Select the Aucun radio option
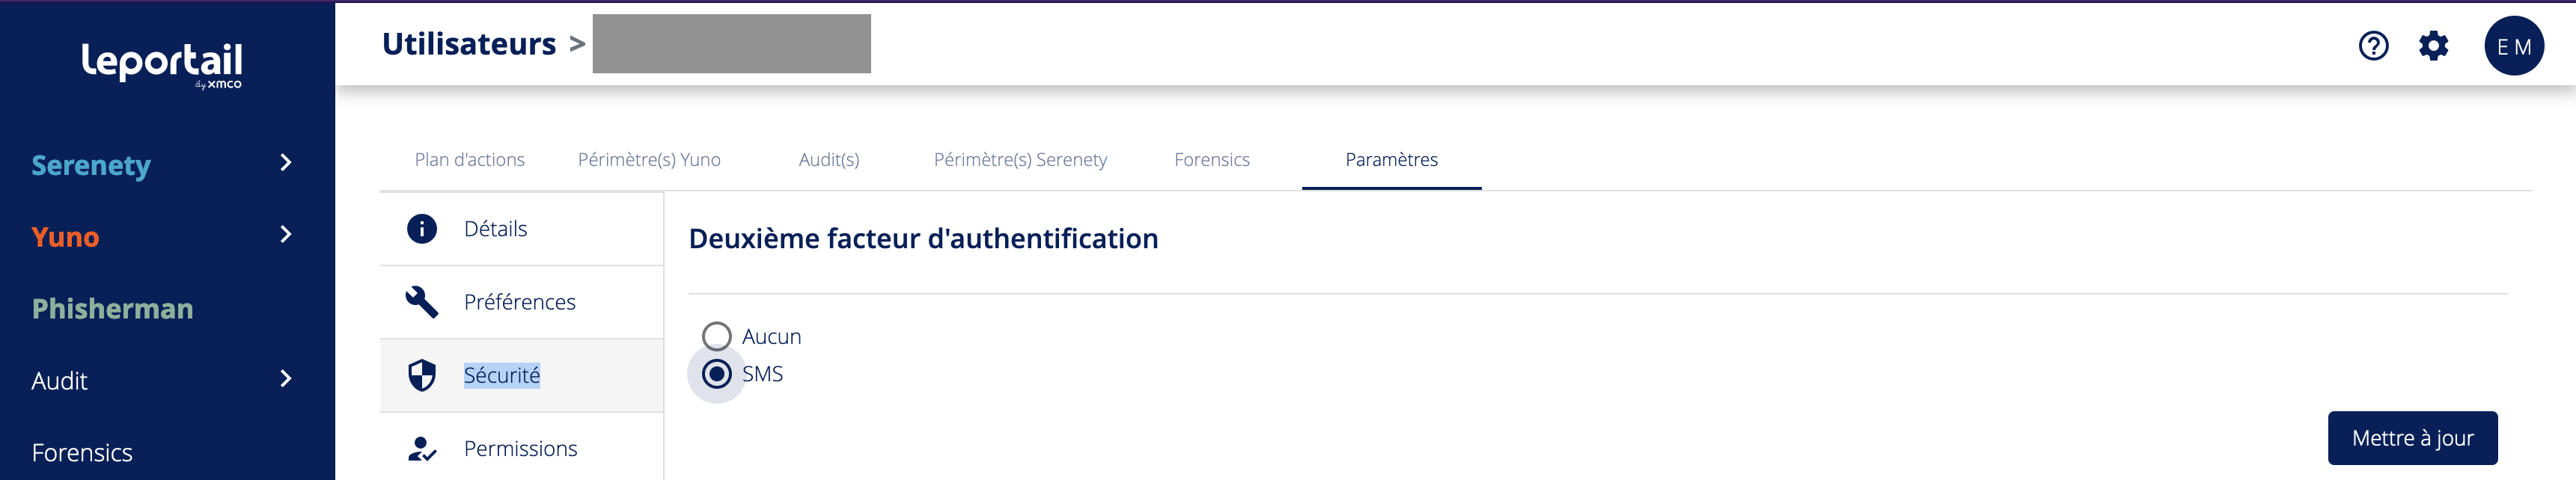 click(x=717, y=336)
